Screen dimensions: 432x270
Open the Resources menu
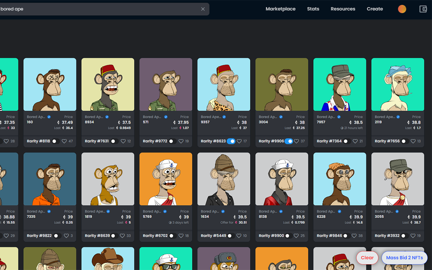click(343, 9)
